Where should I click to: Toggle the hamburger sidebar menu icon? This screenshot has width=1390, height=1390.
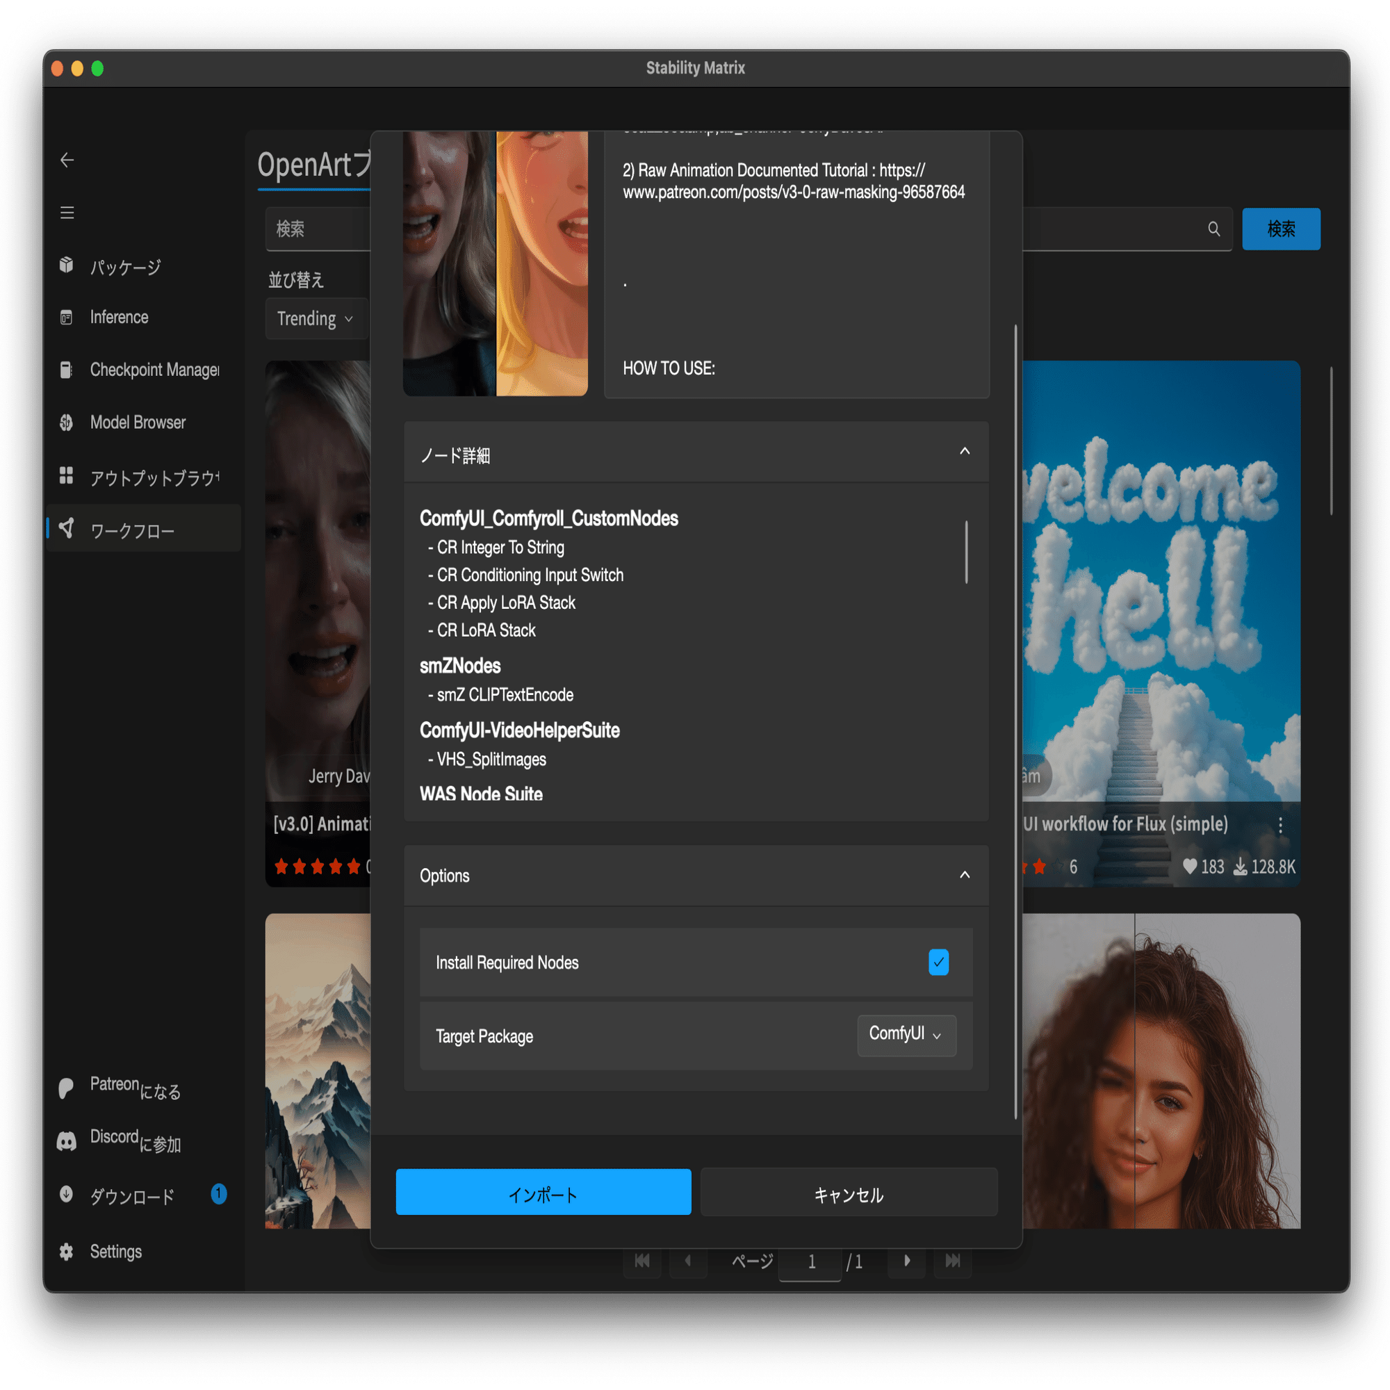tap(67, 213)
